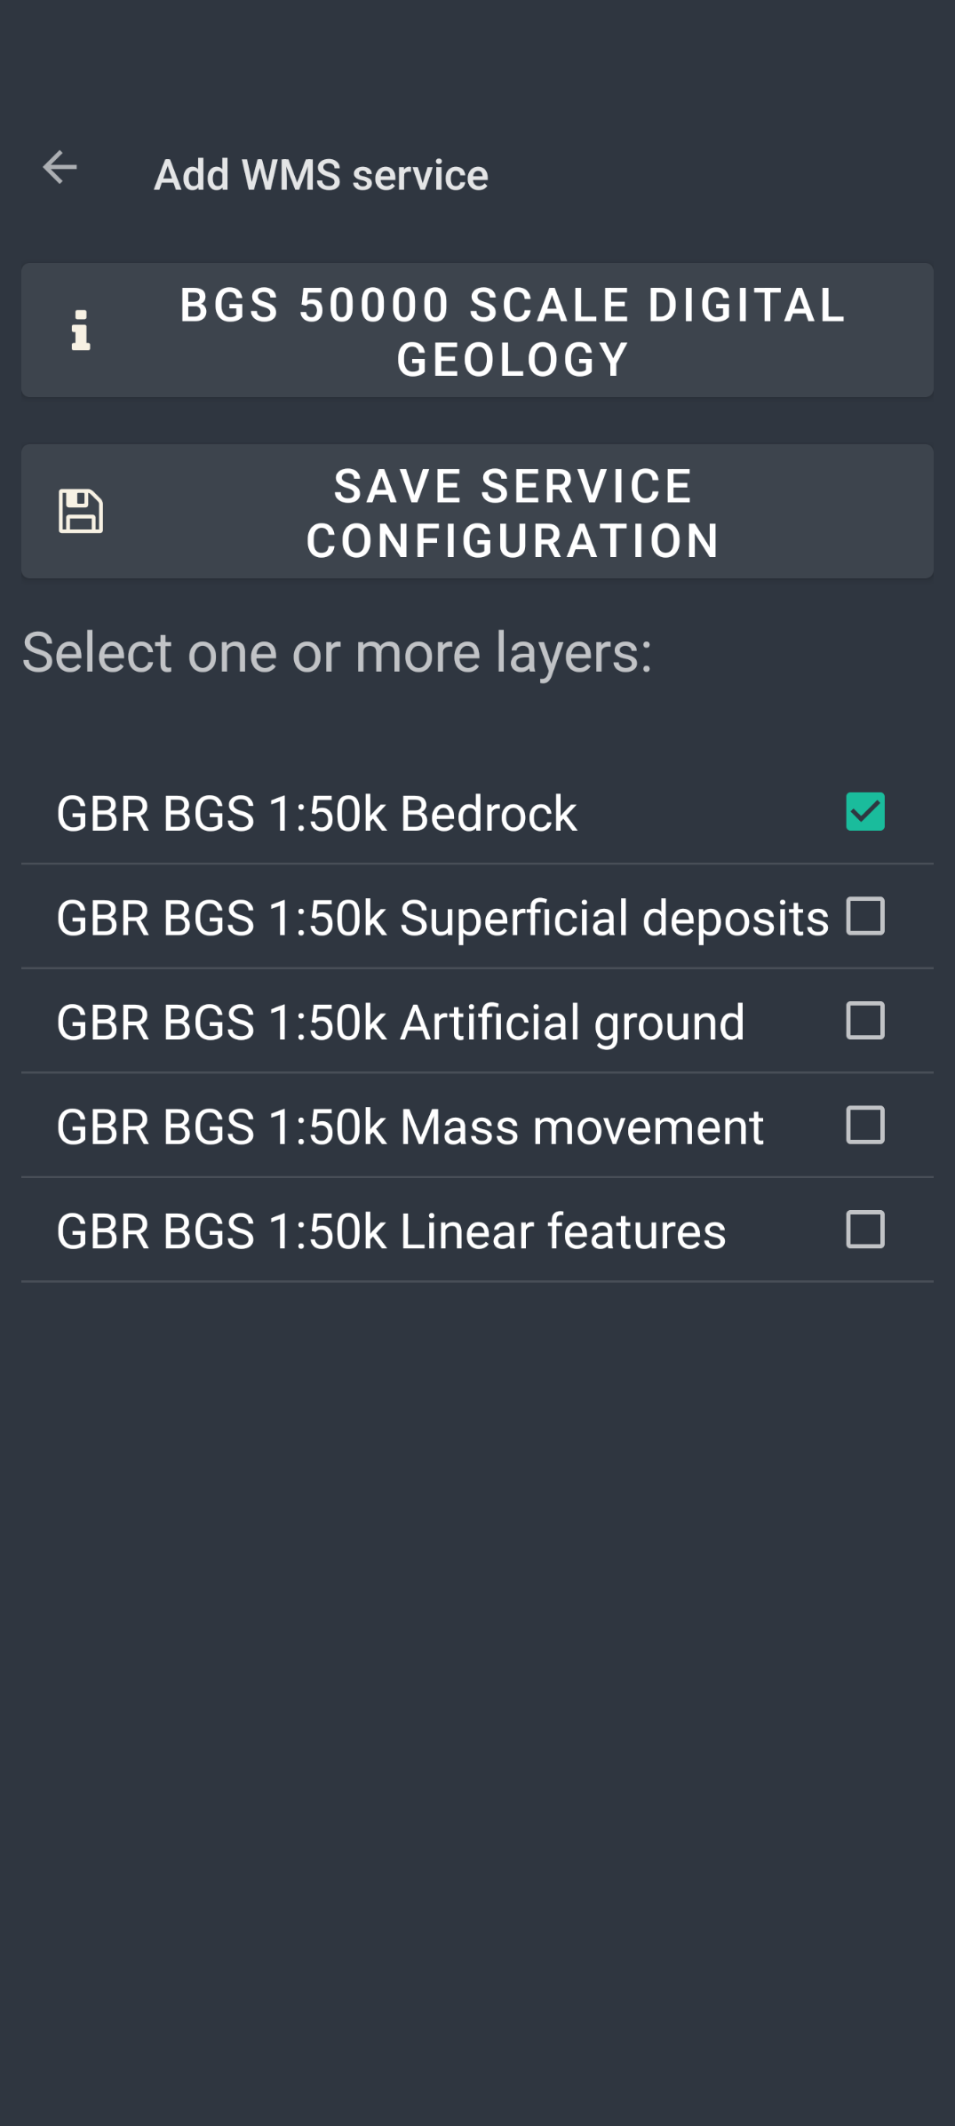Tap the word GEOLOGY on the BGS button

pyautogui.click(x=513, y=360)
